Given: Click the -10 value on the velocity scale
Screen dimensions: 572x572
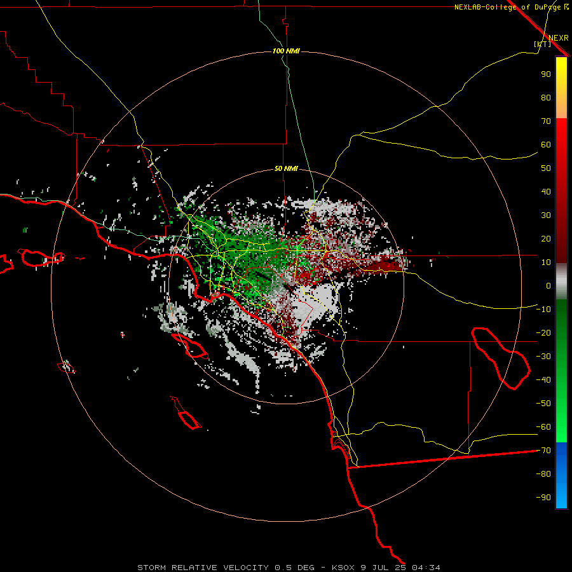Looking at the screenshot, I should click(x=543, y=310).
